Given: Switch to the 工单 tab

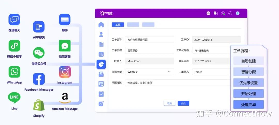Looking at the screenshot, I should click(118, 25).
